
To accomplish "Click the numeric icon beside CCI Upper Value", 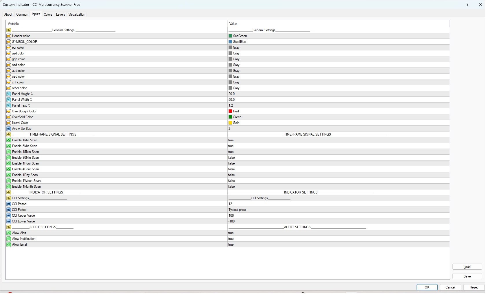I will tap(8, 216).
